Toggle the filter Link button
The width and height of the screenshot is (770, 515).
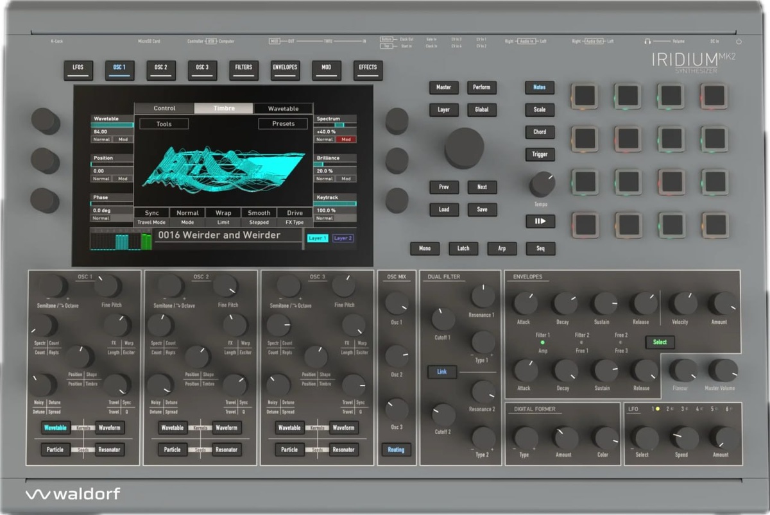tap(442, 372)
